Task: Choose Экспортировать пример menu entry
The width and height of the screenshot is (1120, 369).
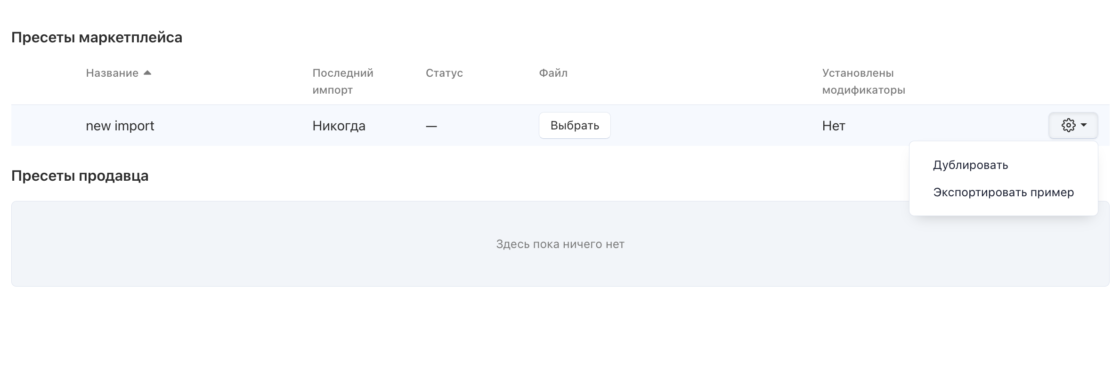Action: point(1003,193)
